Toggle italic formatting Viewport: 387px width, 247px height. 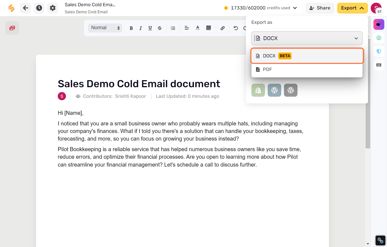140,28
